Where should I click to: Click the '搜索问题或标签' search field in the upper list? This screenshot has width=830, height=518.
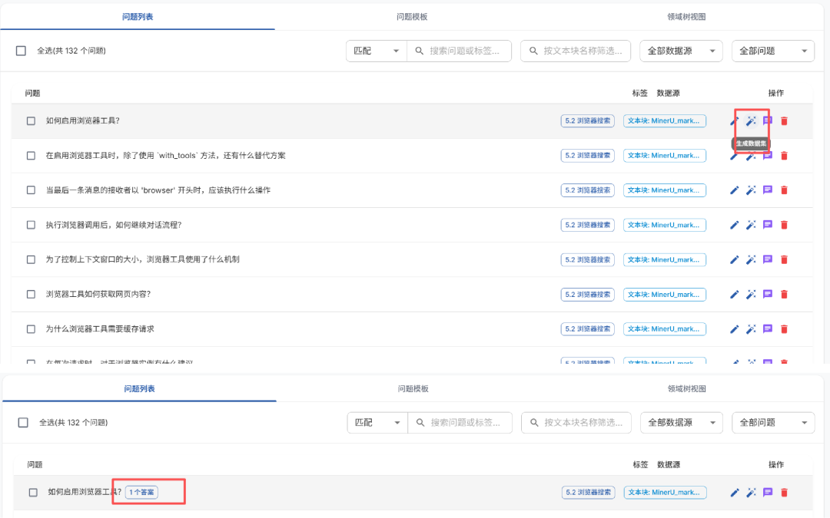pos(459,51)
